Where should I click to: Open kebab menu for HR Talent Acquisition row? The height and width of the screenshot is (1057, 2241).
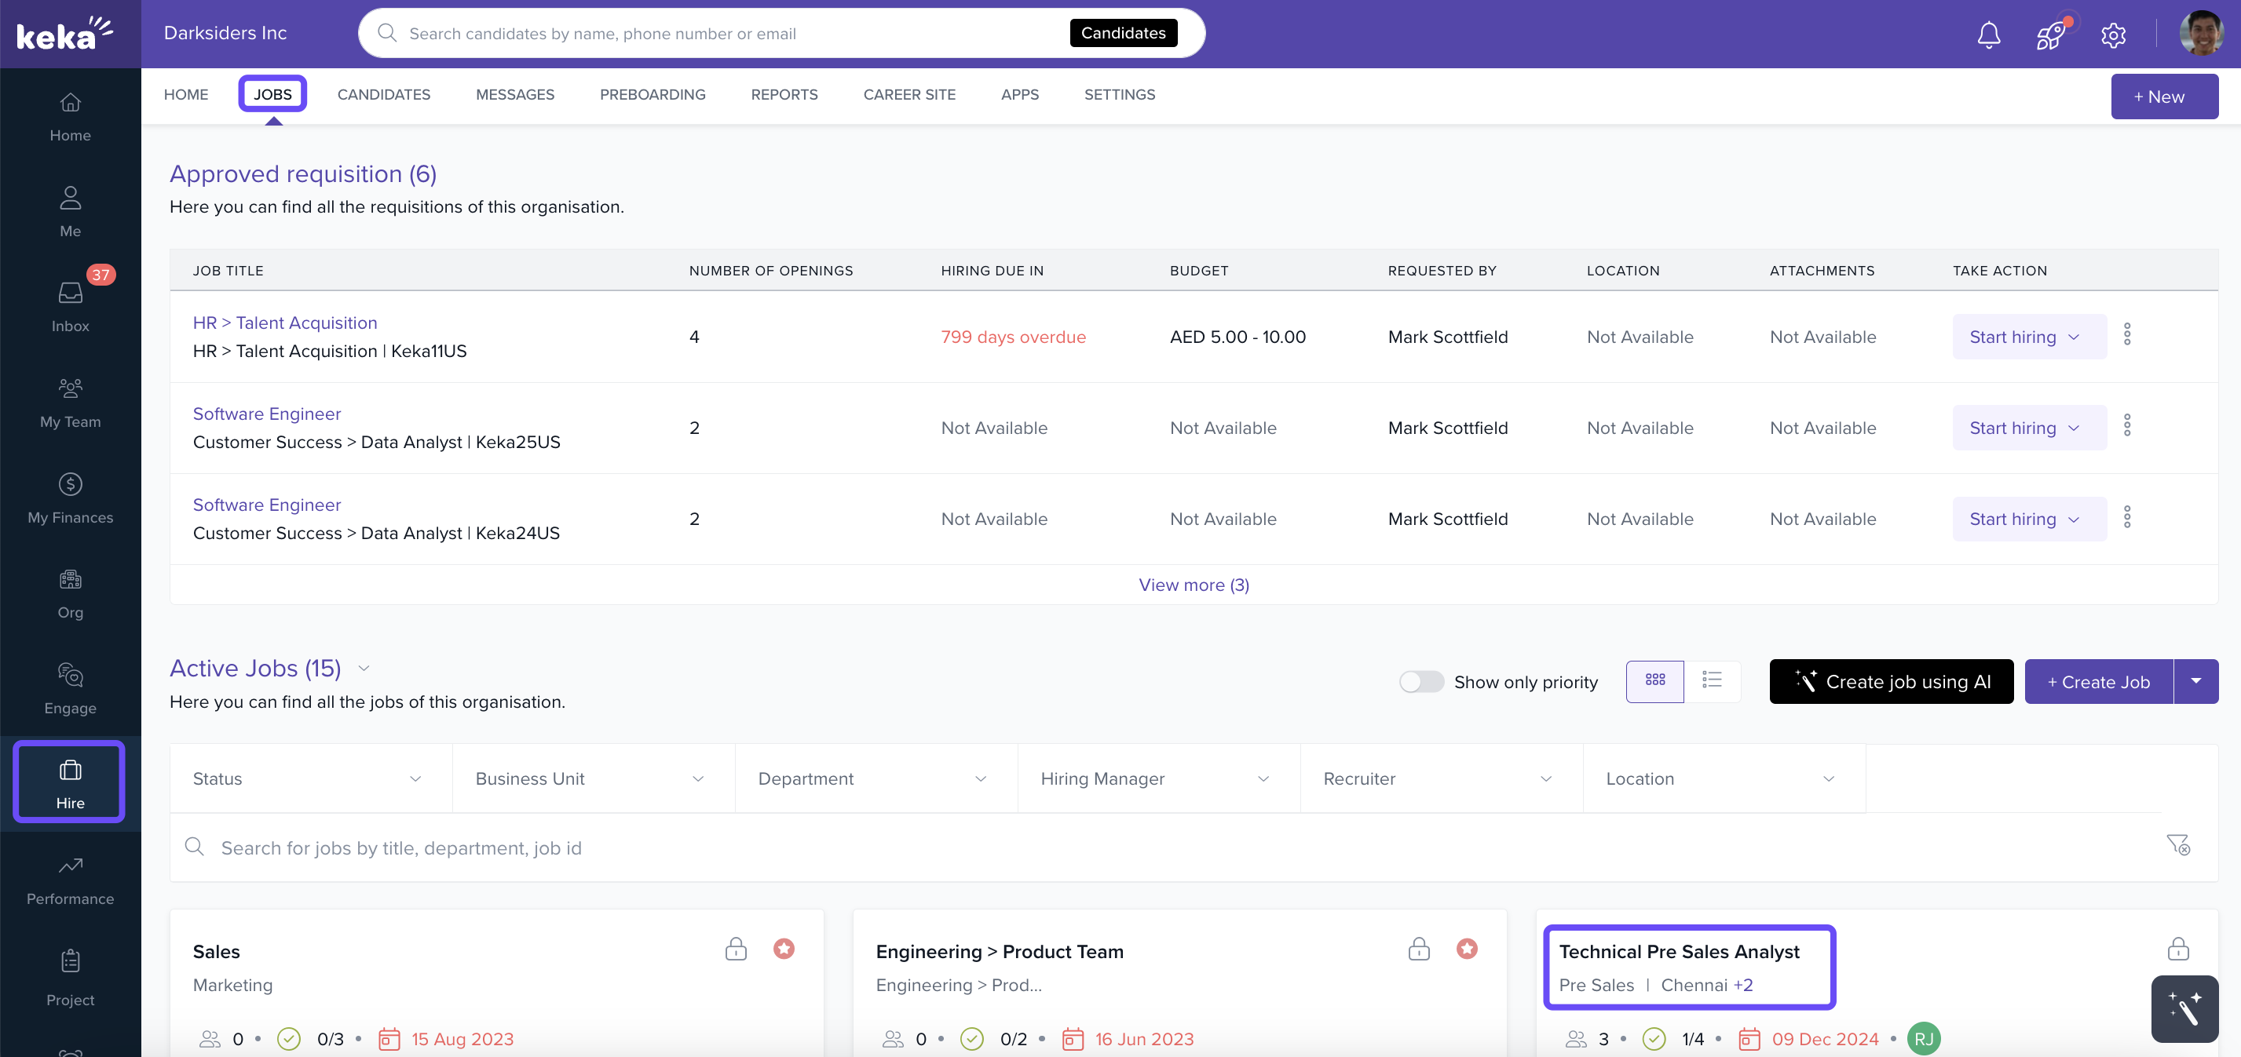click(2127, 336)
